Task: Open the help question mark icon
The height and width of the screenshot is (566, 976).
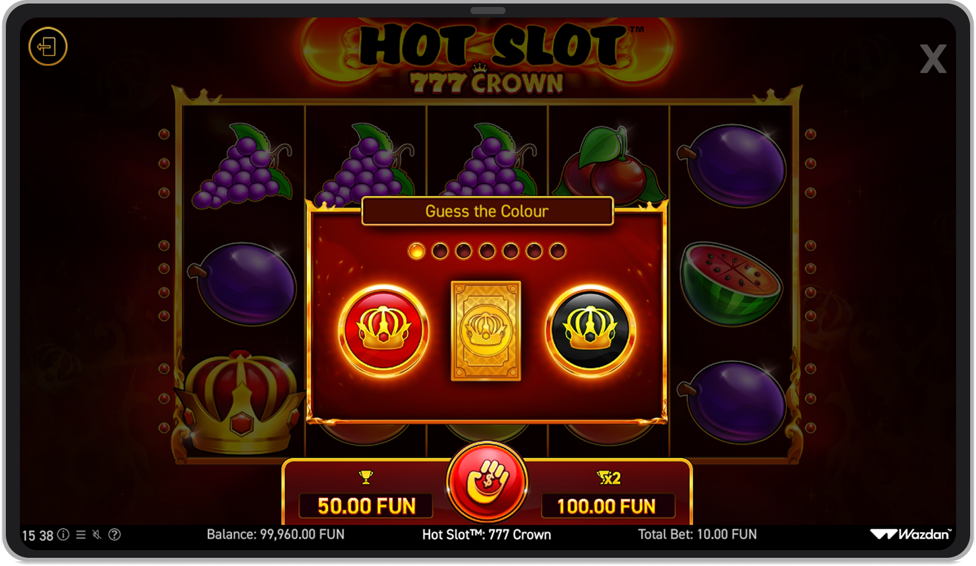Action: point(115,534)
